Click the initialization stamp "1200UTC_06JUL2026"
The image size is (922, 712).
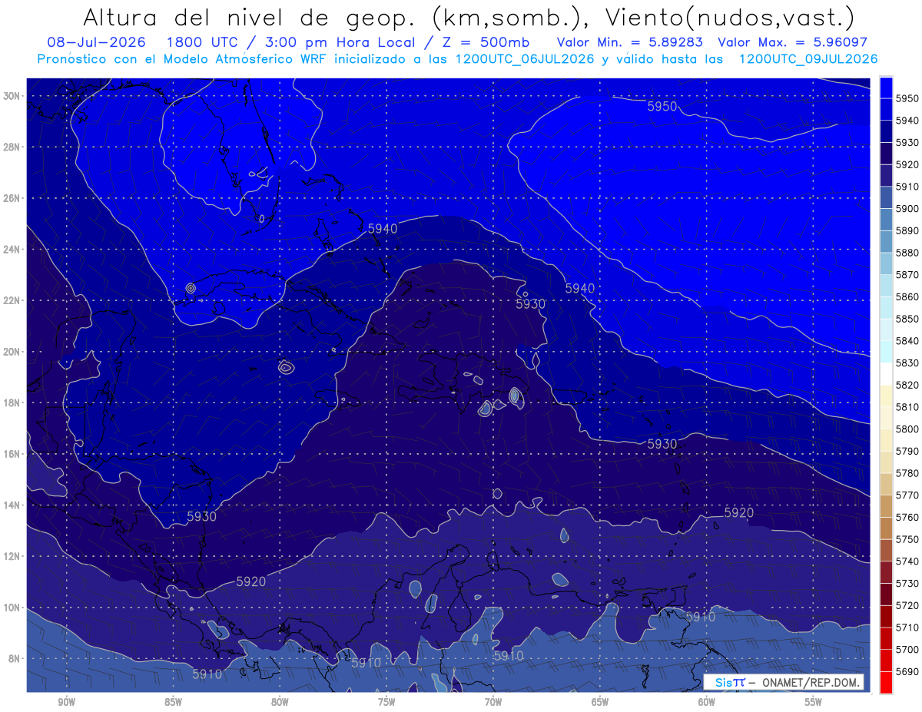click(525, 59)
